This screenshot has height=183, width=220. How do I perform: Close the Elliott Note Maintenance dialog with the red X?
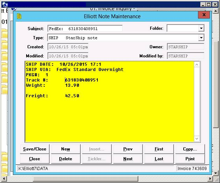coord(204,15)
